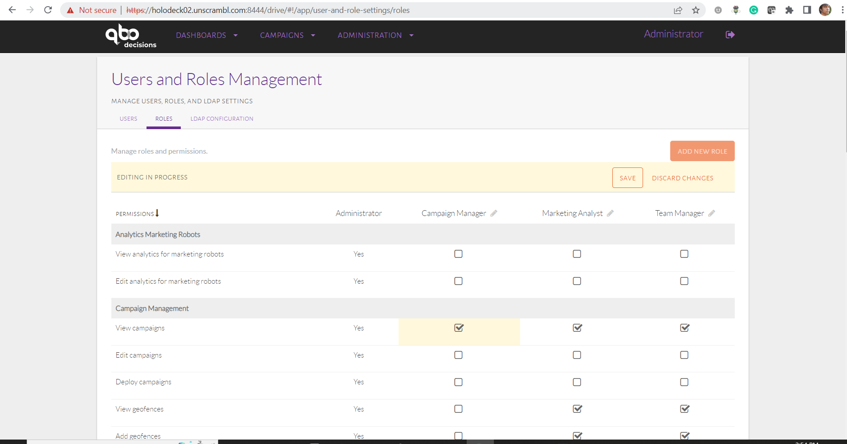The height and width of the screenshot is (444, 847).
Task: Expand the Dashboards dropdown menu
Action: coord(207,35)
